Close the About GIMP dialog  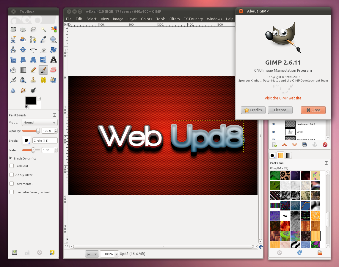313,110
